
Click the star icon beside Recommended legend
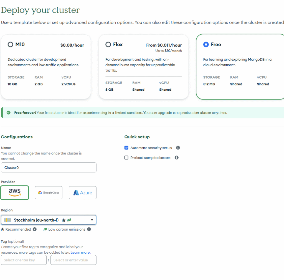pos(2,229)
